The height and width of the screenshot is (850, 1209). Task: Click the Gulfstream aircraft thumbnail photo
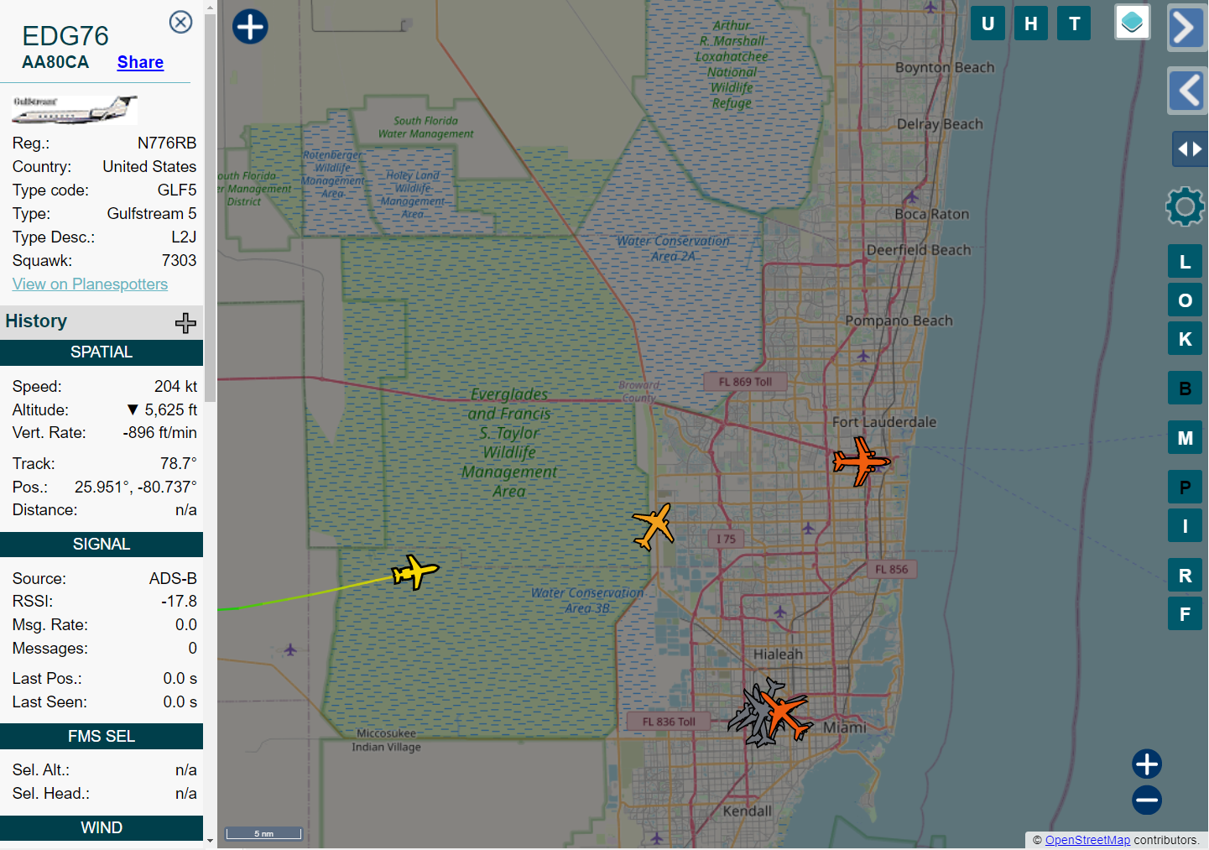pyautogui.click(x=75, y=110)
